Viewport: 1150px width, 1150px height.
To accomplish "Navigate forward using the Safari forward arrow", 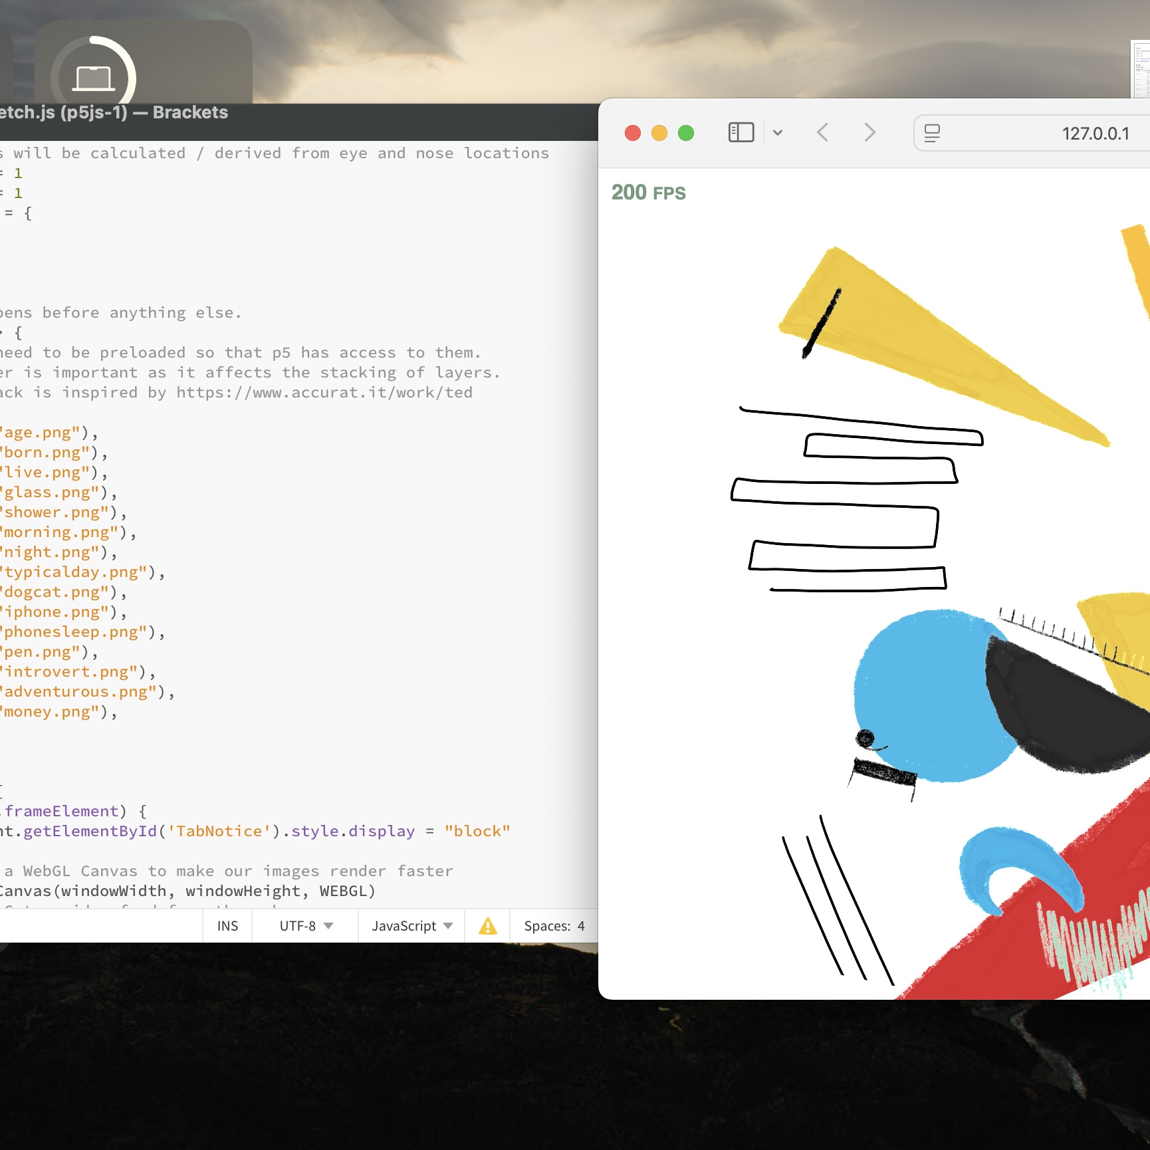I will tap(869, 132).
